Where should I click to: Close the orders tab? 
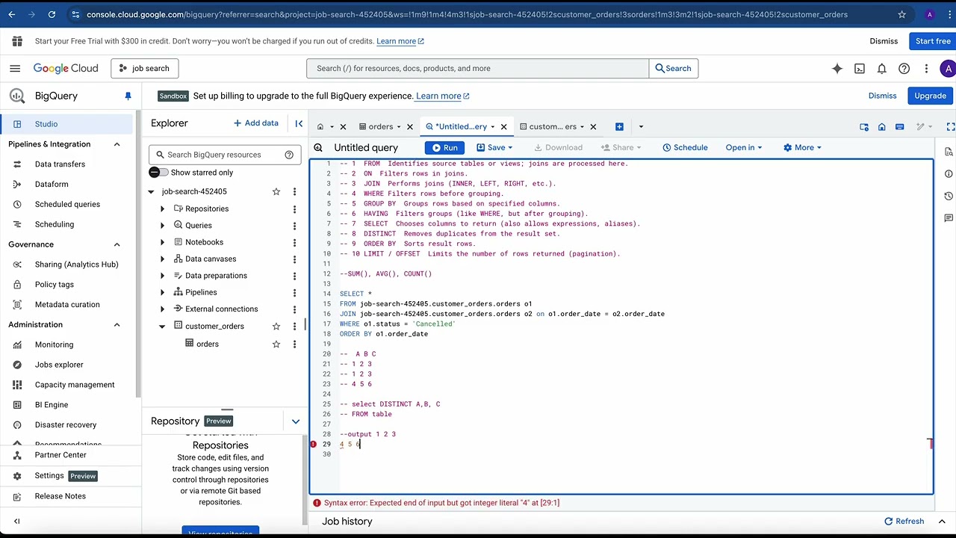[409, 127]
